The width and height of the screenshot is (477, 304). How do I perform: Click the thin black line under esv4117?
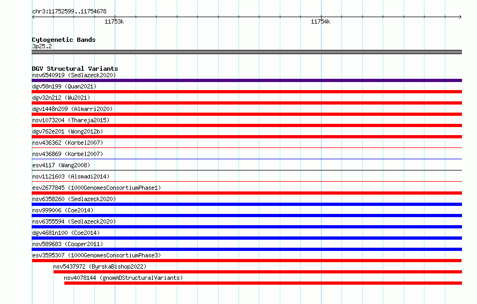247,170
